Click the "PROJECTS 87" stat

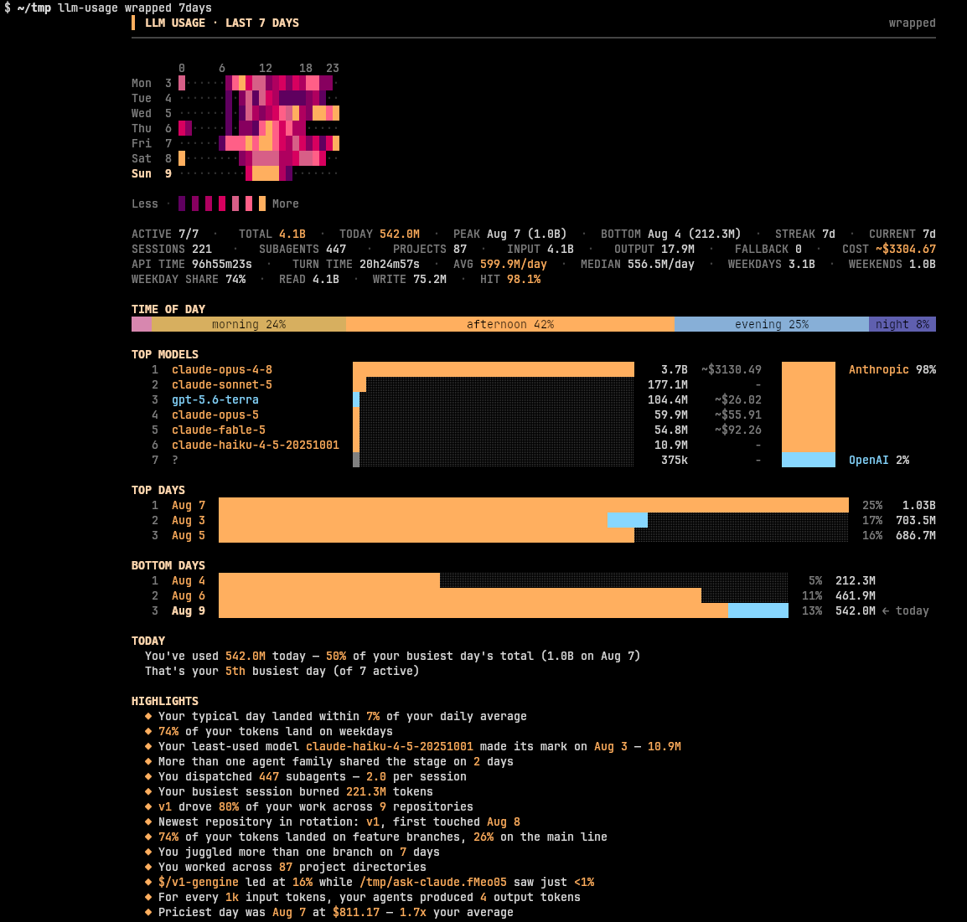(x=430, y=249)
